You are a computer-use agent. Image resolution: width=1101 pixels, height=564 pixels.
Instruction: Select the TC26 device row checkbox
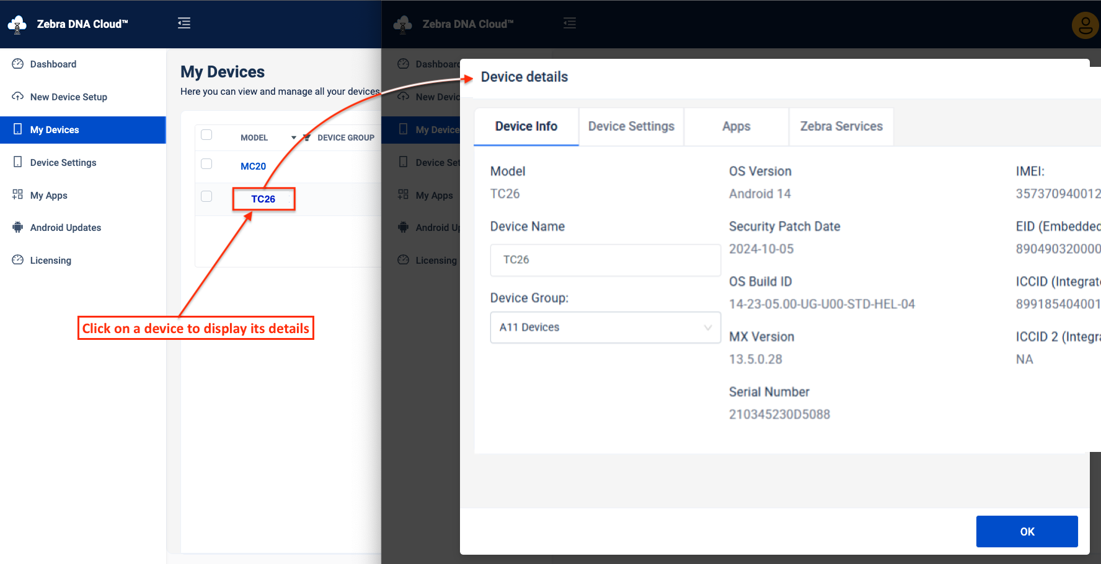(x=206, y=197)
